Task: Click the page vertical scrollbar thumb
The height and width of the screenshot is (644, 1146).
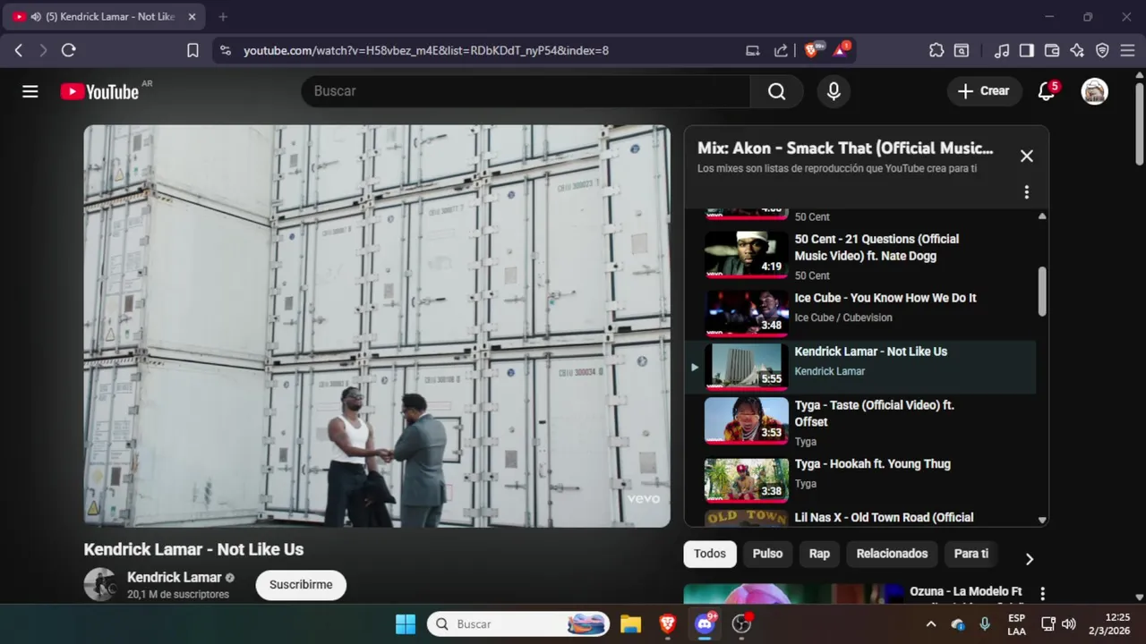Action: [1139, 123]
